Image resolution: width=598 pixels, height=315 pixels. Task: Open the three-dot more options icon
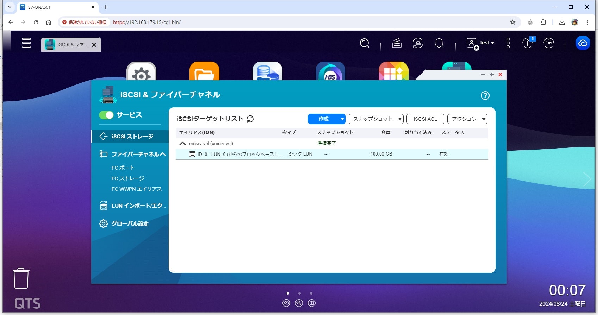(x=508, y=43)
